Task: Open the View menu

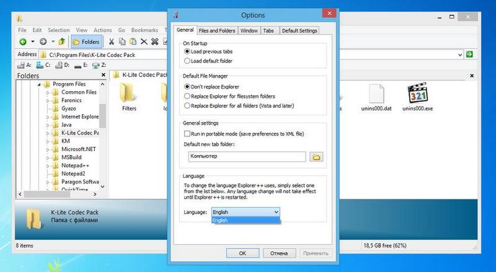Action: point(82,30)
